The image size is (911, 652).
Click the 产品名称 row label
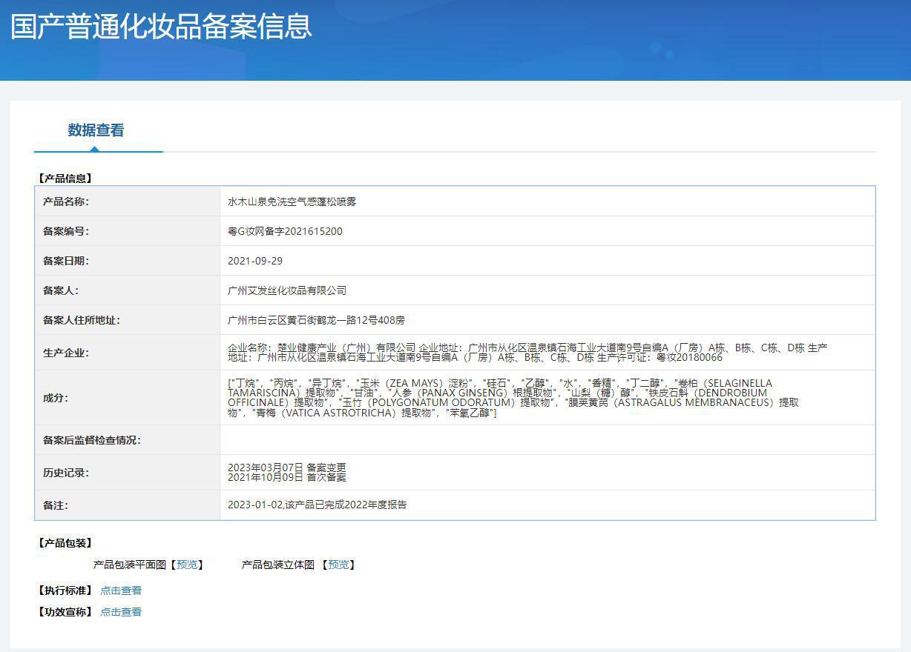pos(66,202)
